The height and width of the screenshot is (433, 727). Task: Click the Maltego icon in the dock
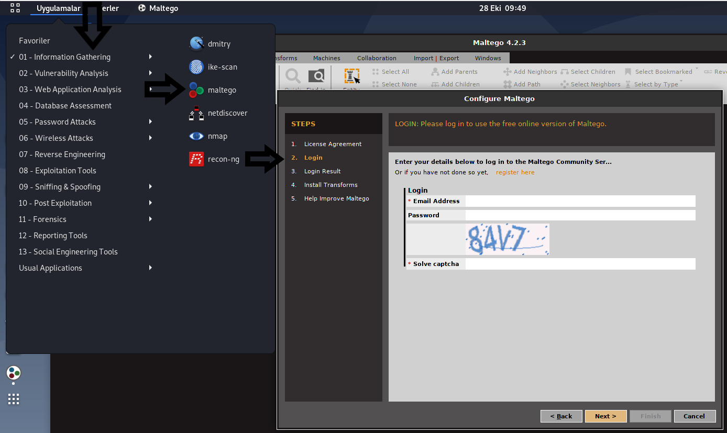[14, 373]
